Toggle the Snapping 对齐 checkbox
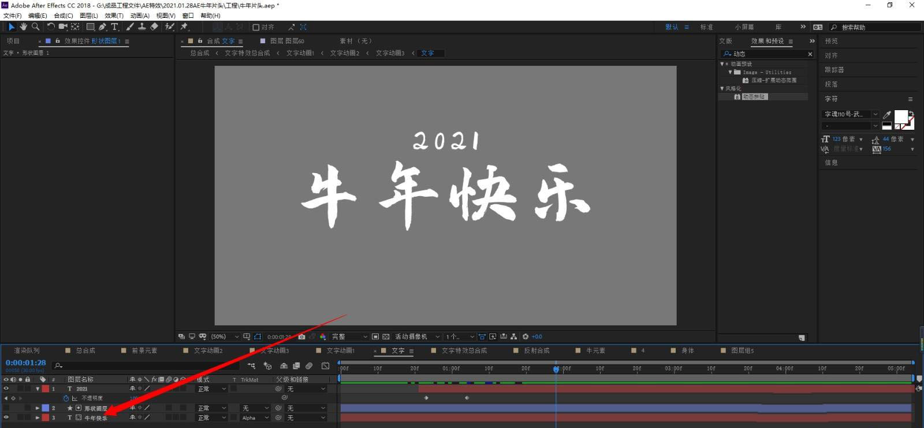Screen dimensions: 924x428 pyautogui.click(x=256, y=27)
